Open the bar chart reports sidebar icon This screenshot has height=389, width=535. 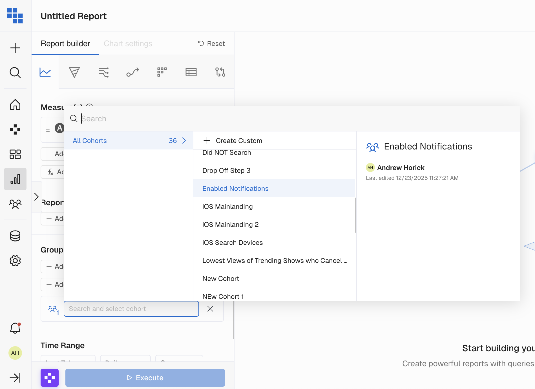[x=15, y=179]
